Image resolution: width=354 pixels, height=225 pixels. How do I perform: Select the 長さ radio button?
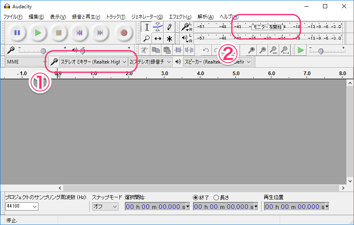[216, 197]
